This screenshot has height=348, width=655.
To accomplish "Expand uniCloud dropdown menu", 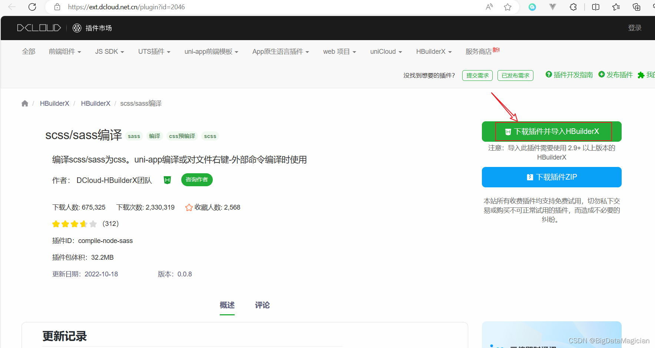I will point(386,52).
